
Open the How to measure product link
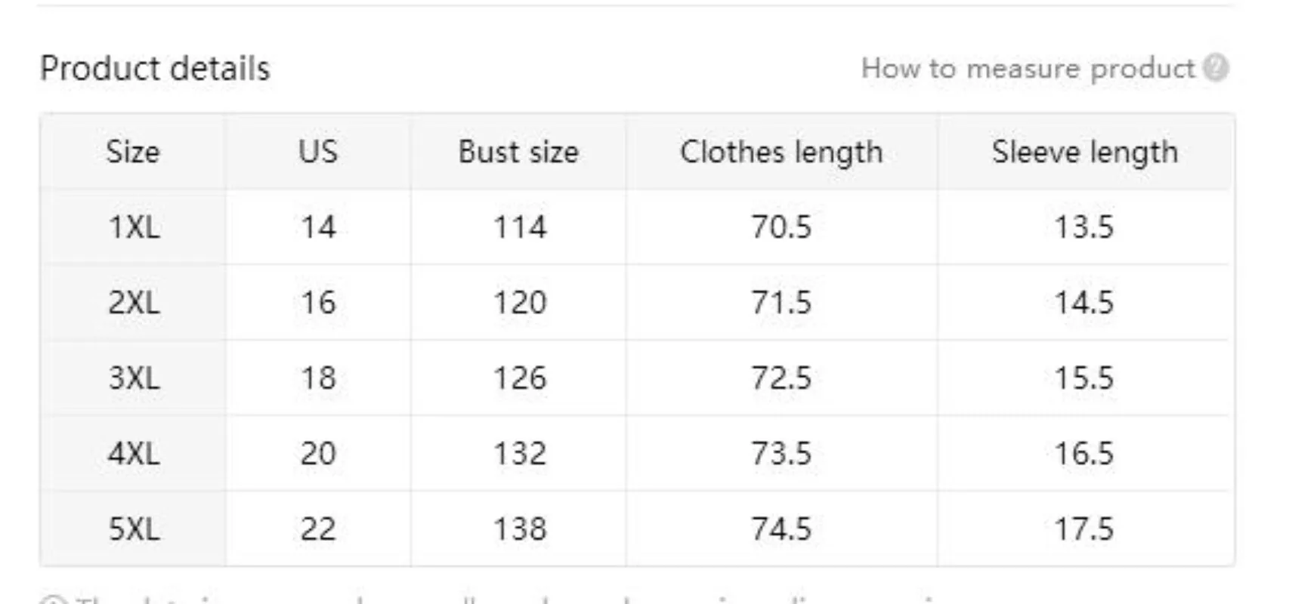click(x=1028, y=69)
